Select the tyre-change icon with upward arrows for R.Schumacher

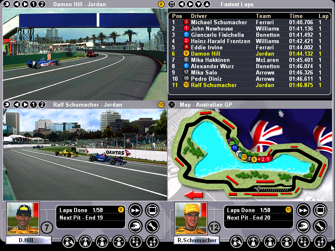pos(253,242)
